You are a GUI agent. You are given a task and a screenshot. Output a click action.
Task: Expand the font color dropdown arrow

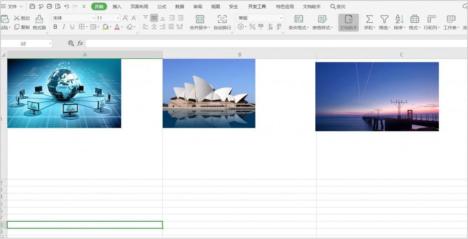pyautogui.click(x=122, y=27)
